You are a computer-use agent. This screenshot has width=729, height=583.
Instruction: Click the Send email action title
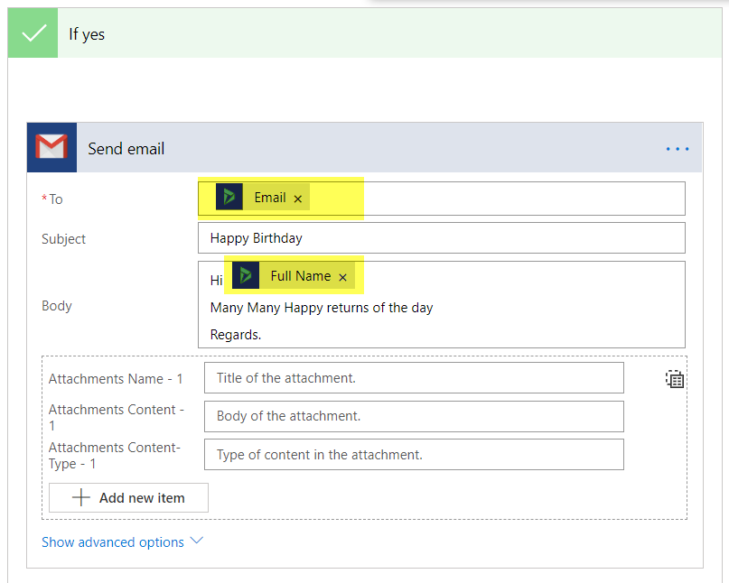(x=126, y=149)
